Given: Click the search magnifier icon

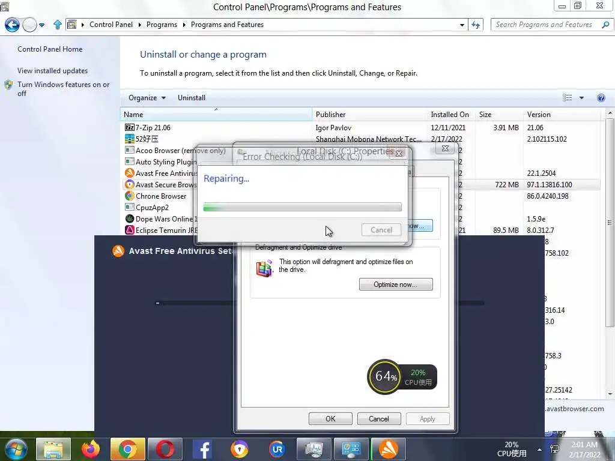Looking at the screenshot, I should (x=605, y=25).
